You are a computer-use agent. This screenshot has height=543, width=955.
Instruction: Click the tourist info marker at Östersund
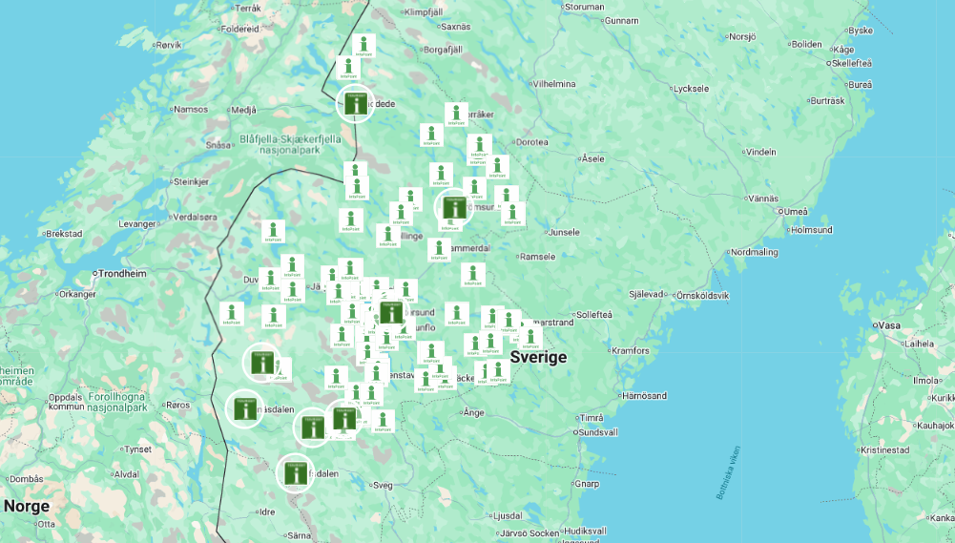[x=391, y=312]
